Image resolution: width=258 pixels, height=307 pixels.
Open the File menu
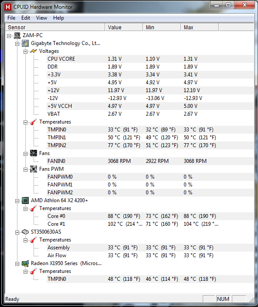(11, 18)
